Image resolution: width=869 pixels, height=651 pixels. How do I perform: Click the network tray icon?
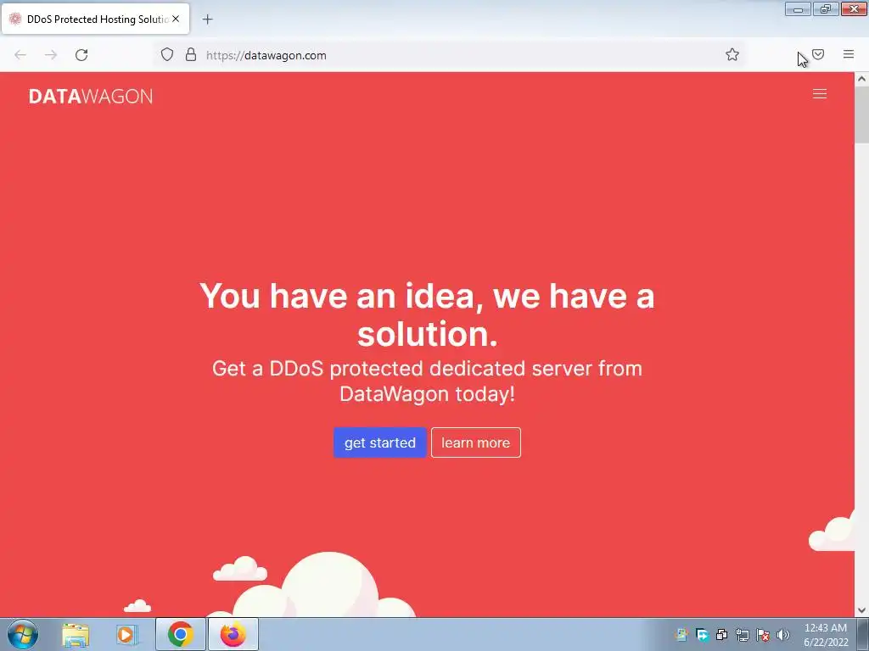coord(742,635)
